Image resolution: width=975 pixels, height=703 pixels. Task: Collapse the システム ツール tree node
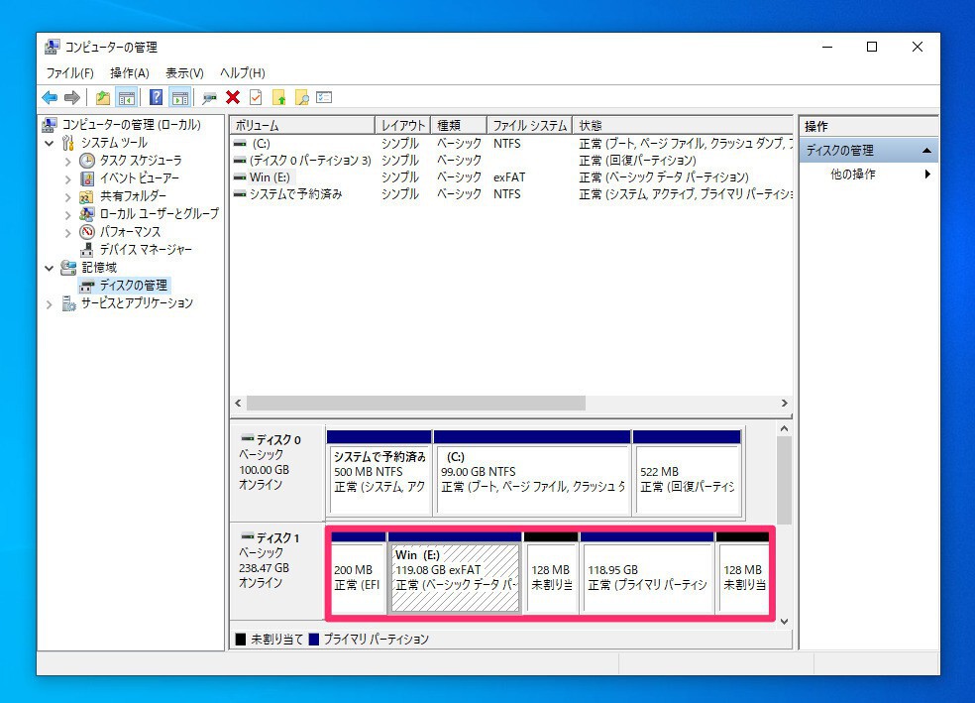(x=51, y=143)
